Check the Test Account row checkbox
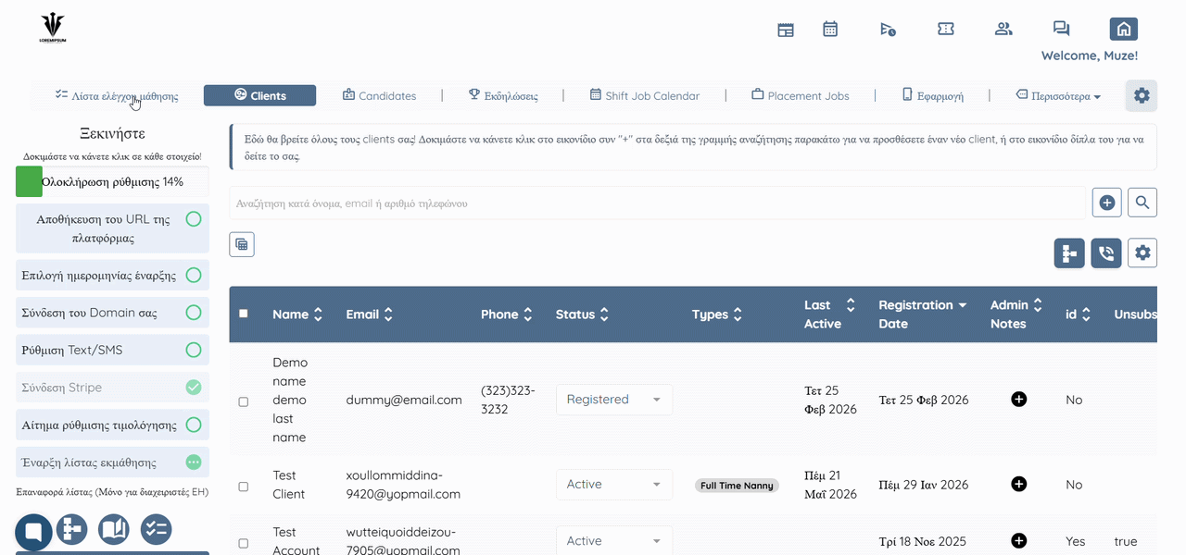 (x=244, y=544)
